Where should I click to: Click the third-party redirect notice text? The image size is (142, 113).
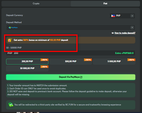click(68, 105)
